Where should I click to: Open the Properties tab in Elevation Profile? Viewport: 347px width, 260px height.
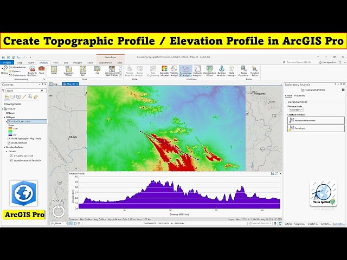(x=299, y=95)
